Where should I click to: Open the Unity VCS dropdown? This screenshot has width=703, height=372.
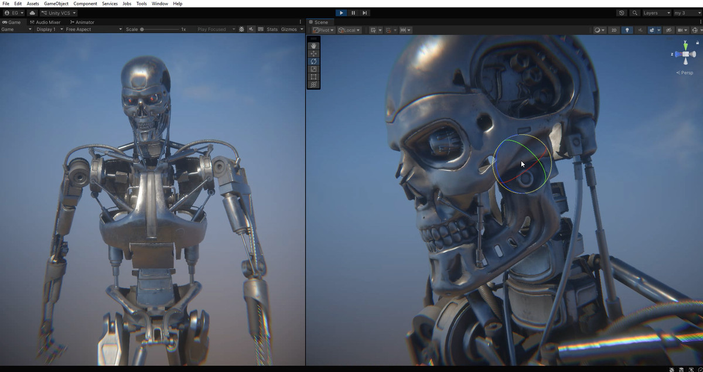59,13
